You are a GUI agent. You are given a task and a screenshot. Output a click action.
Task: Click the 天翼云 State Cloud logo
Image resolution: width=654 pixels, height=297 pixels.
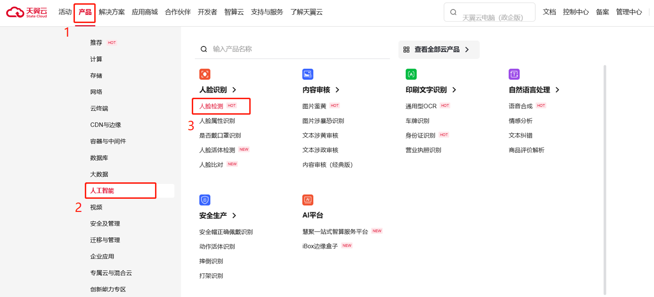click(27, 12)
